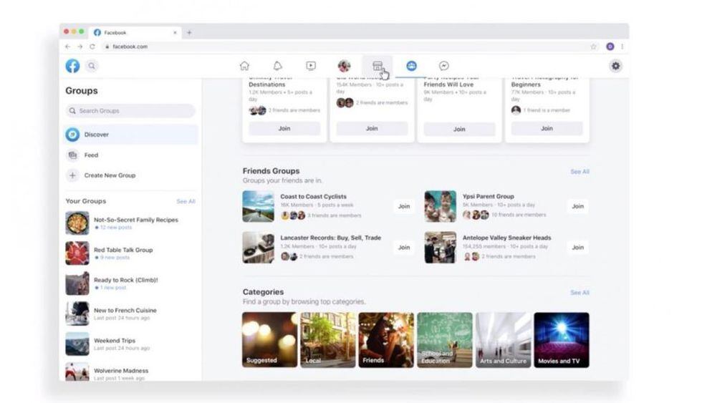Click the Search Groups input field
The image size is (702, 403).
(x=130, y=111)
